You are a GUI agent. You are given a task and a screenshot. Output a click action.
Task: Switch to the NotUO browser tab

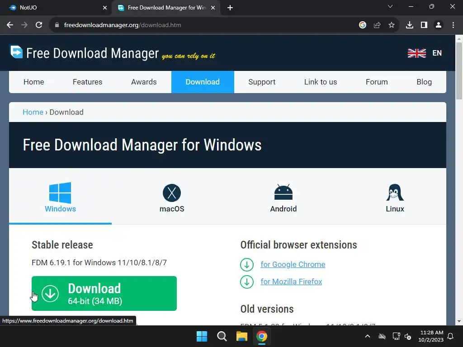click(56, 8)
